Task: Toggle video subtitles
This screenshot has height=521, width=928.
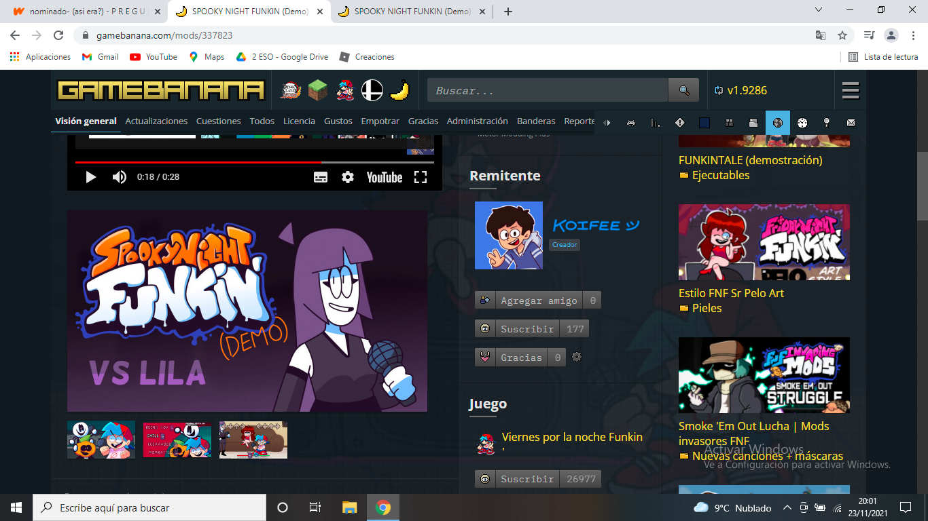Action: click(x=321, y=177)
